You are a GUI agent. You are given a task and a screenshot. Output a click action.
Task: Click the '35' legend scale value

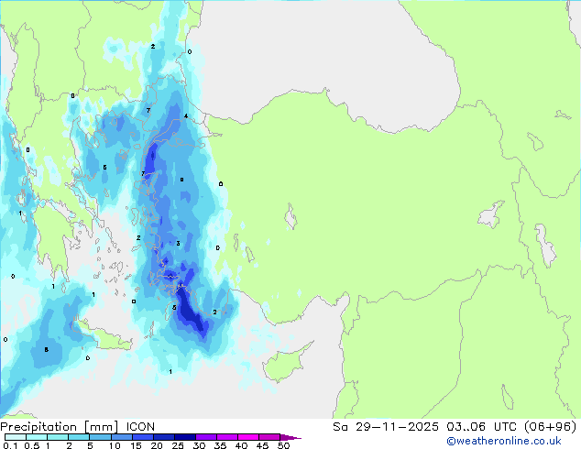[220, 445]
